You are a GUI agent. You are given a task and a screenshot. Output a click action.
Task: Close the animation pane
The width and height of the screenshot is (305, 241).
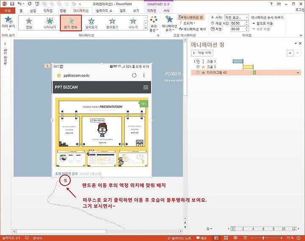(300, 43)
